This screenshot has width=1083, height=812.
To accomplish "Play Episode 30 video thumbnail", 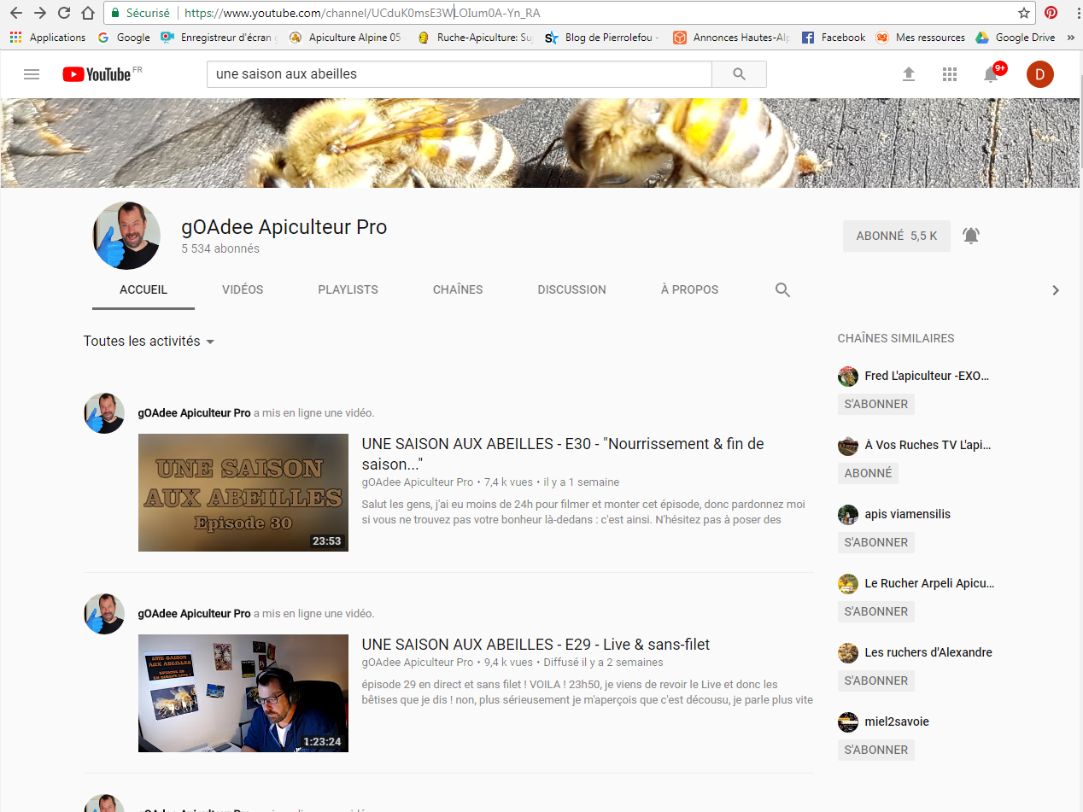I will coord(243,493).
